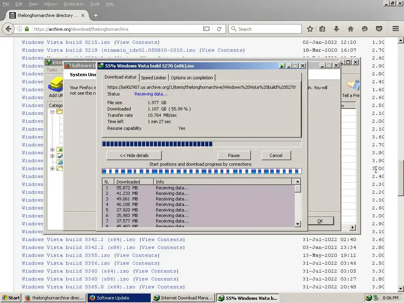Open Firefox hamburger menu

(396, 29)
